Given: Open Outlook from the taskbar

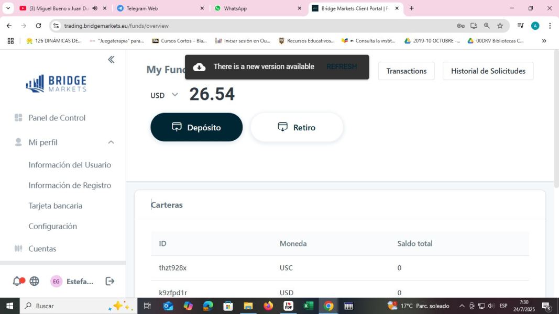Looking at the screenshot, I should click(168, 306).
